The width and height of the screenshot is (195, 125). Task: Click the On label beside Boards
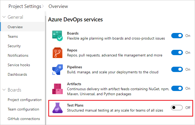click(188, 36)
